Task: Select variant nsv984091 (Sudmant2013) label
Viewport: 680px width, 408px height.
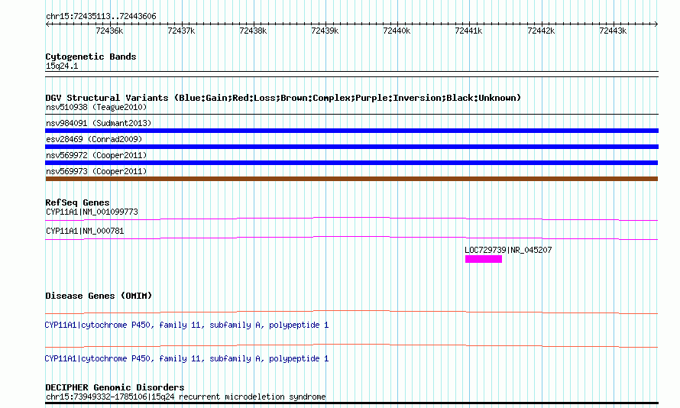Action: 99,123
